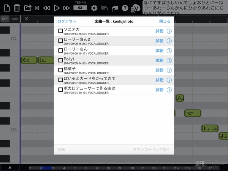Screen dimensions: 228x171
Task: Tap the 削除 delete button in dialog
Action: pyautogui.click(x=61, y=150)
